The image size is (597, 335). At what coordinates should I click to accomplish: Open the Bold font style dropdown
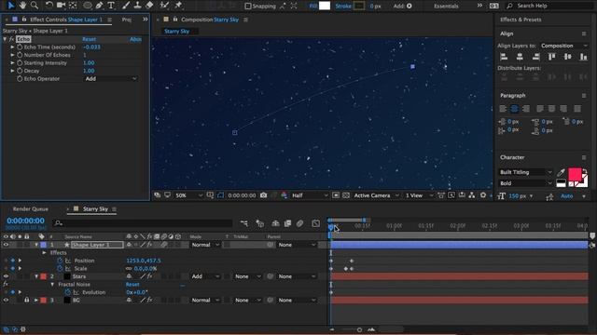(x=525, y=183)
